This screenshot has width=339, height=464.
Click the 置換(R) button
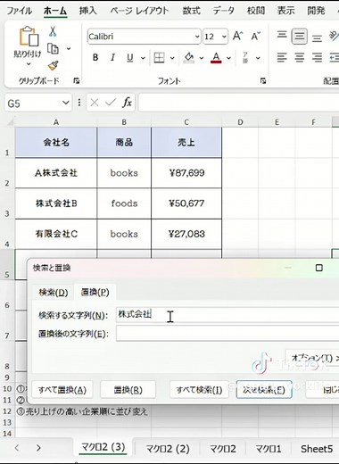[128, 390]
